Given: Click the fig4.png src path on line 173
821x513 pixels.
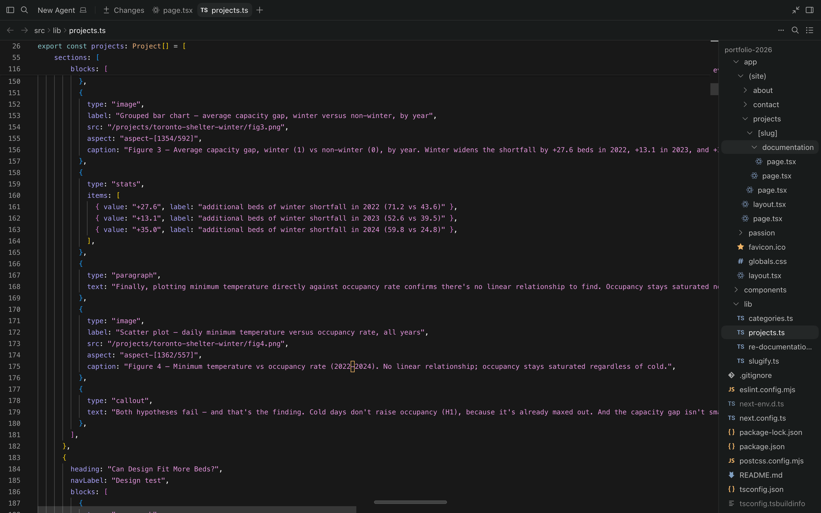Looking at the screenshot, I should [196, 344].
